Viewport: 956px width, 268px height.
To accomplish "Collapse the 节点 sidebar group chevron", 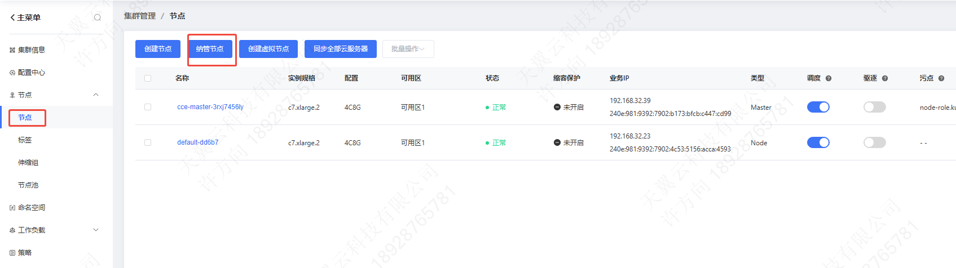I will tap(96, 95).
